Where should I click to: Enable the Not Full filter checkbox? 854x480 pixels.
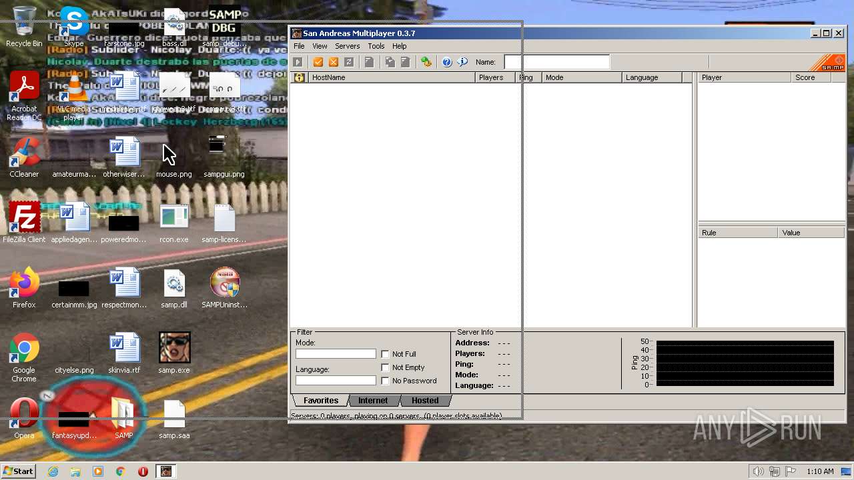tap(385, 354)
